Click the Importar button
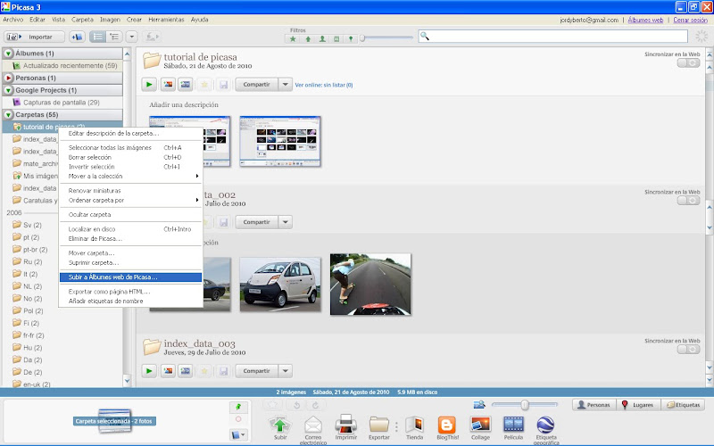Screen dimensions: 714x446 (32, 37)
